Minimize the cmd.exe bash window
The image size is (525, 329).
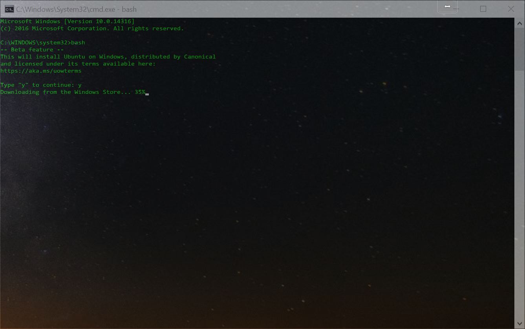coord(455,9)
